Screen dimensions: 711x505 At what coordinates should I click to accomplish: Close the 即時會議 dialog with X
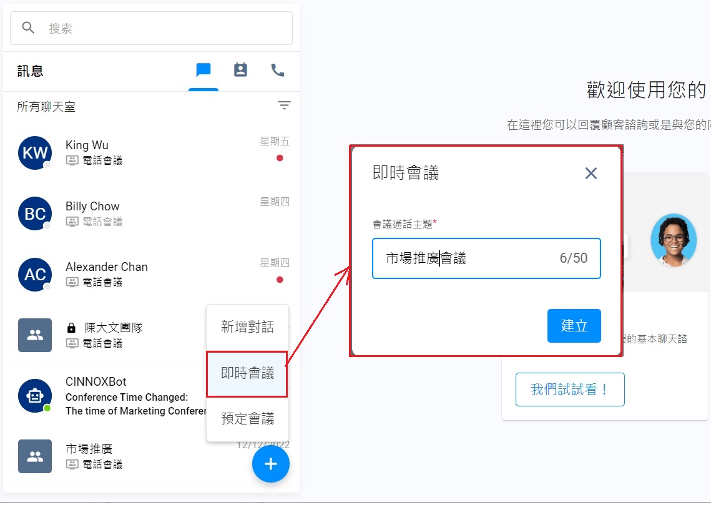click(591, 173)
